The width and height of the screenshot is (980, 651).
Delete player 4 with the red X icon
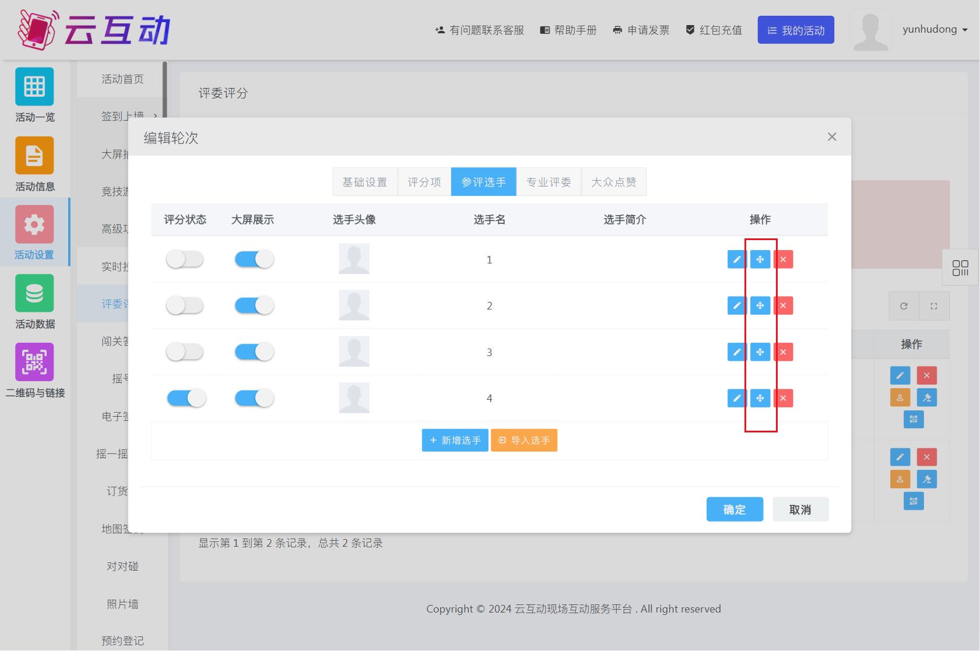pyautogui.click(x=784, y=398)
